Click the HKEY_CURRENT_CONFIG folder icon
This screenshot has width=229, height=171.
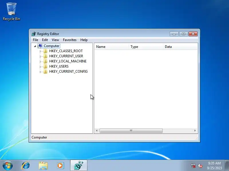click(46, 72)
